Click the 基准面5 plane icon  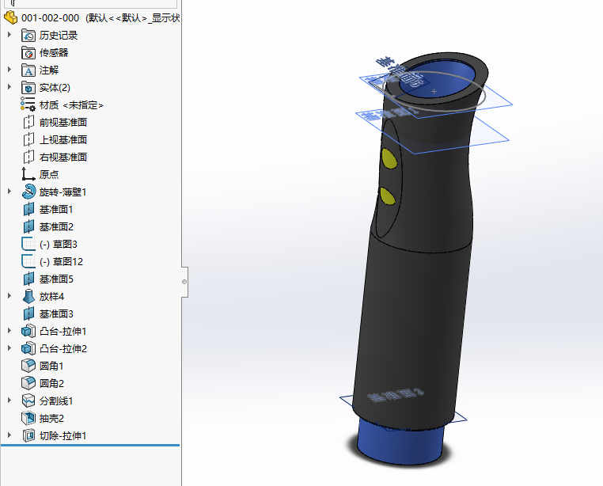tap(28, 279)
